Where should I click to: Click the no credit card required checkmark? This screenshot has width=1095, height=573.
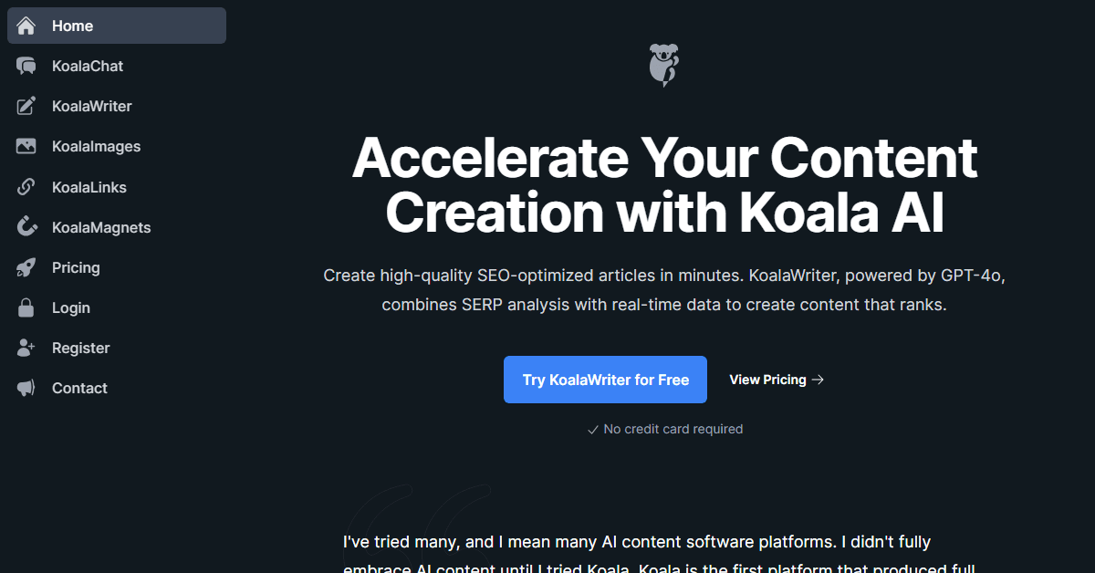(593, 429)
